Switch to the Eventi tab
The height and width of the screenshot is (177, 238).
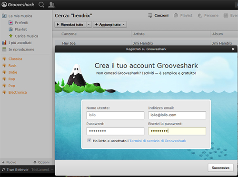[x=231, y=15]
